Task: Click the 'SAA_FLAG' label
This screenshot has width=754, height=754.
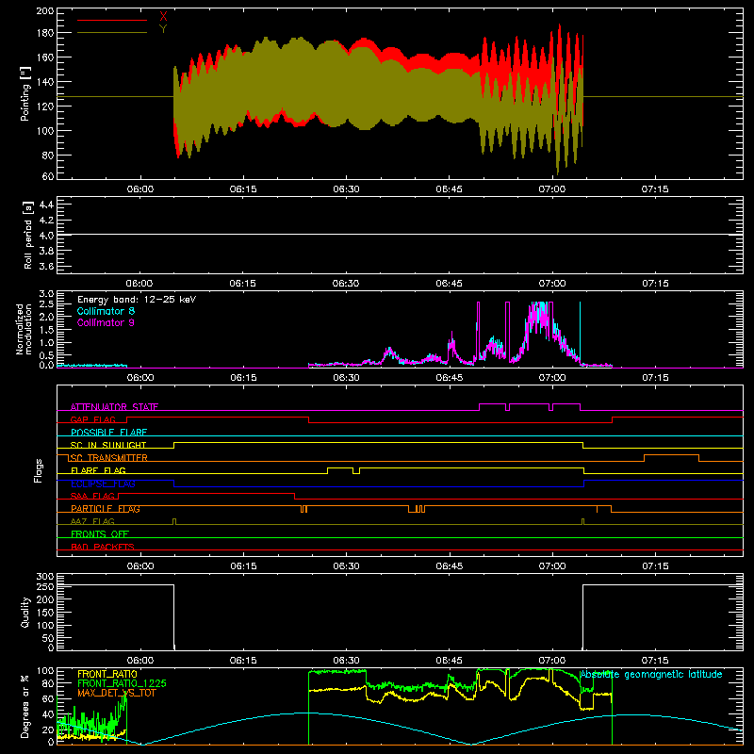Action: [92, 496]
